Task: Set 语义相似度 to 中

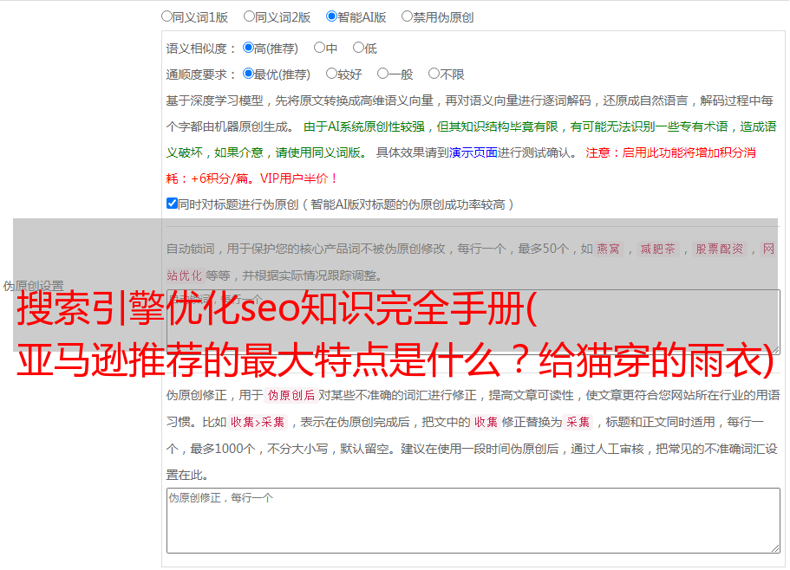Action: coord(319,48)
